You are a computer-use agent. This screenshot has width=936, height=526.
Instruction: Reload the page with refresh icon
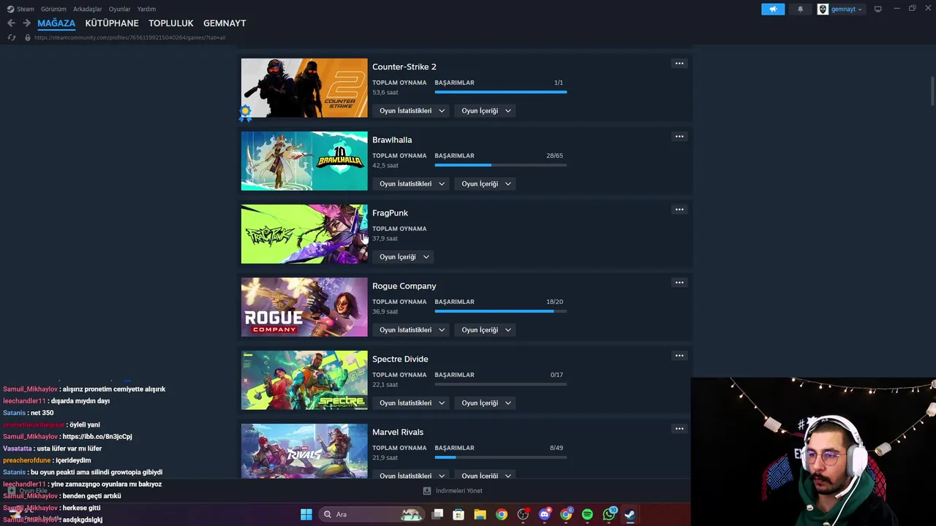point(11,37)
